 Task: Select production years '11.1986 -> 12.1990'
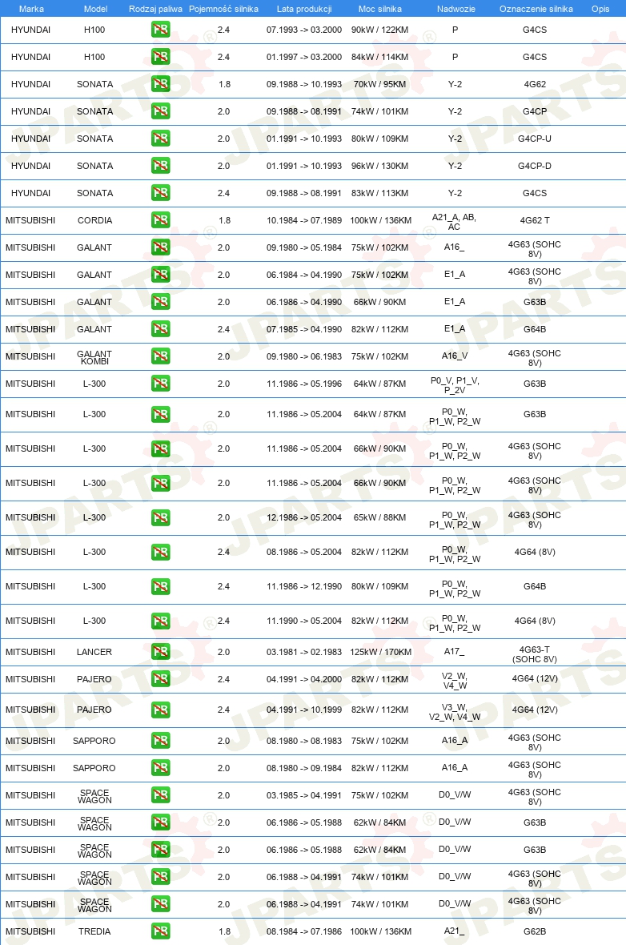click(x=304, y=585)
